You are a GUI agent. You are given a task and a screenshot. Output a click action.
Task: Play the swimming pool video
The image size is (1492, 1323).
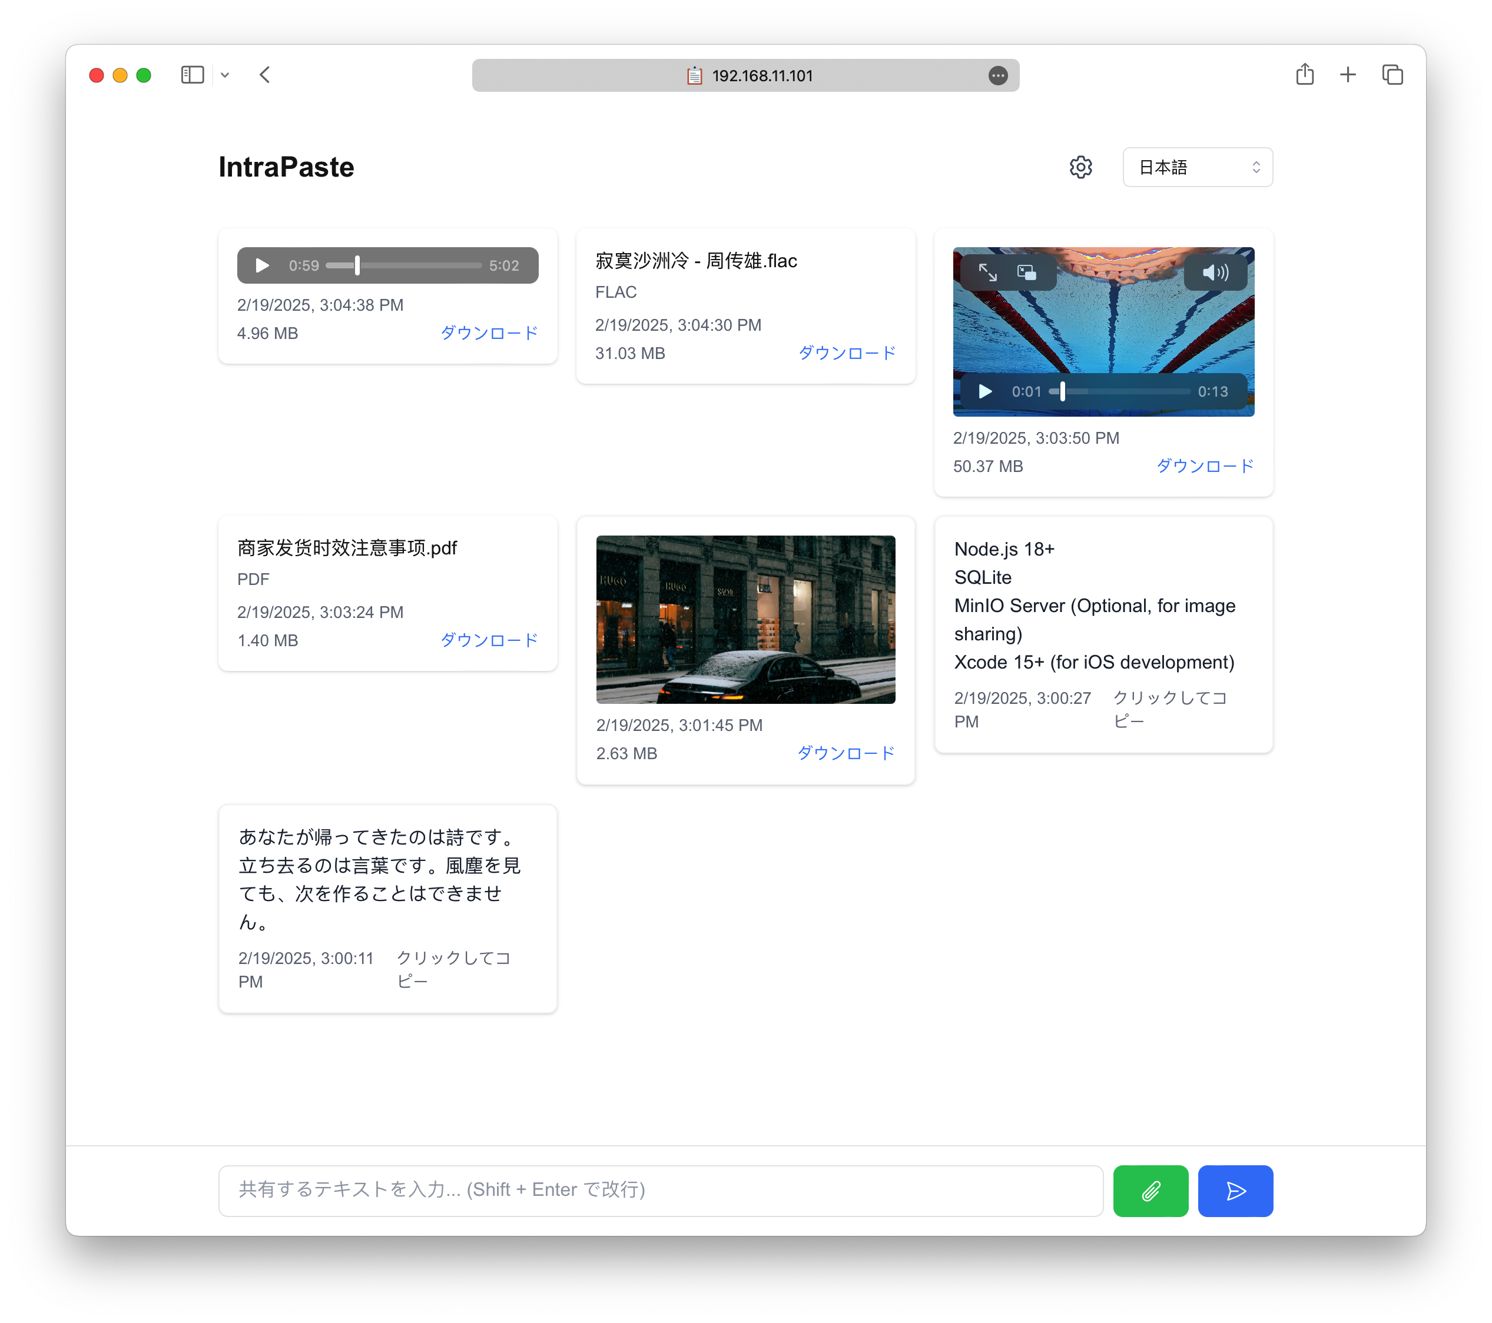click(x=984, y=392)
